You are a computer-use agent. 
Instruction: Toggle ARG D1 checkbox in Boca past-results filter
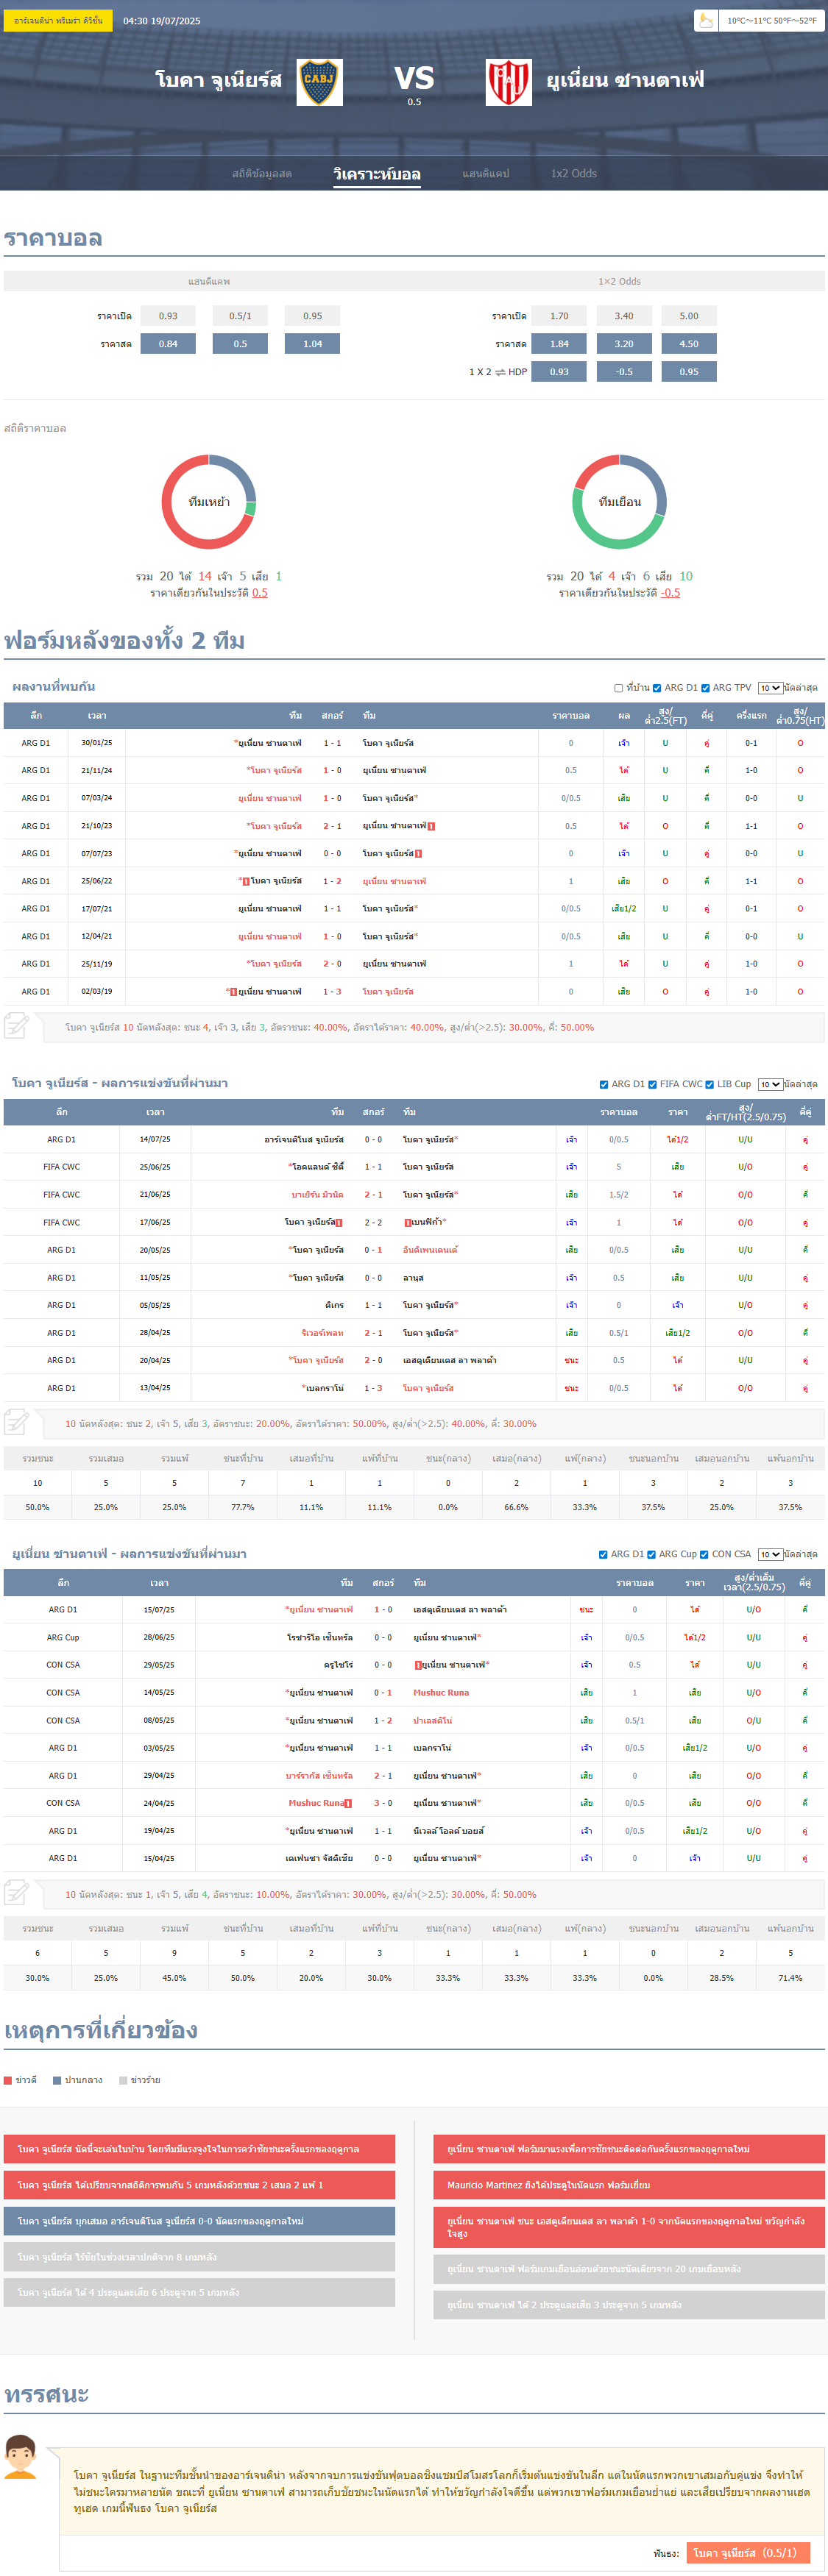(604, 1084)
